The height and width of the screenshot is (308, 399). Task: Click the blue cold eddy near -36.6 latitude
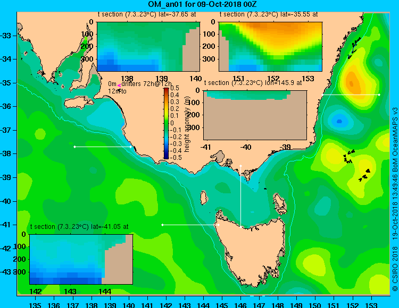[x=339, y=122]
